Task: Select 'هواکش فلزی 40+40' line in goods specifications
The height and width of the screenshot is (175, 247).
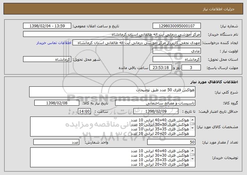Action: click(x=160, y=120)
